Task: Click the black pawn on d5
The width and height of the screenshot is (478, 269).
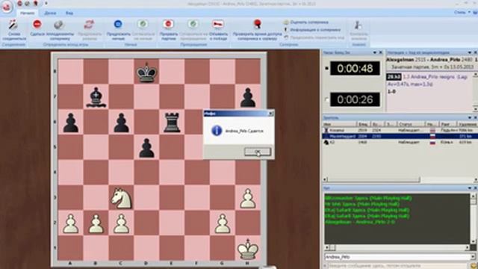Action: click(146, 148)
